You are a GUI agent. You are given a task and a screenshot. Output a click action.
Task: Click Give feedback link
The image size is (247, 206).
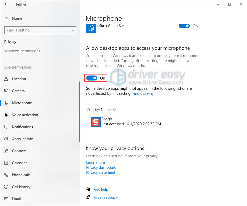[x=106, y=197]
